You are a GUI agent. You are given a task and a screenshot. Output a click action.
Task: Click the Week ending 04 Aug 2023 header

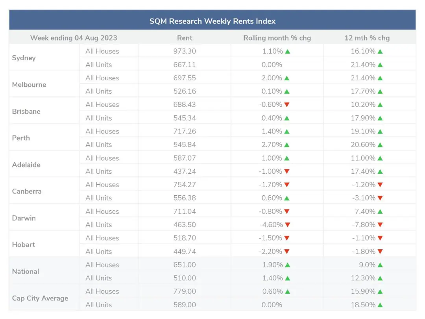click(x=74, y=38)
